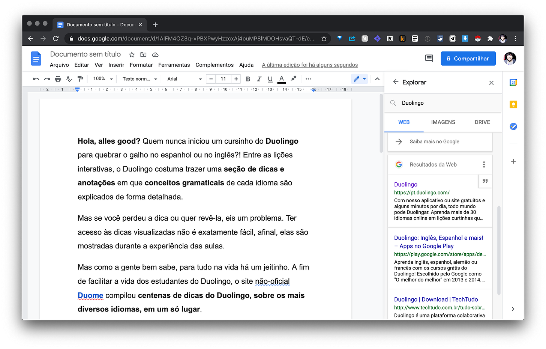Open the text color picker

coord(282,79)
